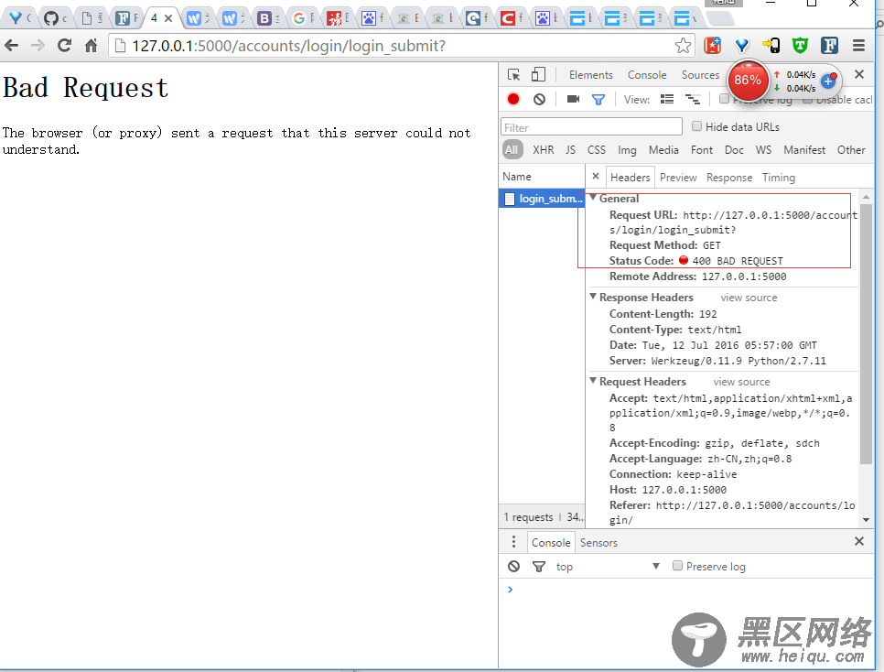The image size is (884, 672).
Task: Filter requests by WS
Action: (x=763, y=149)
